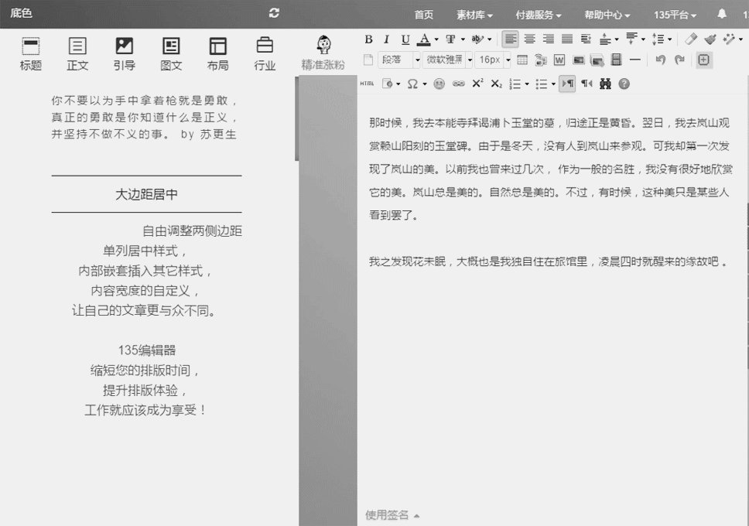Select the 引导 style category
The width and height of the screenshot is (749, 526).
pos(125,54)
